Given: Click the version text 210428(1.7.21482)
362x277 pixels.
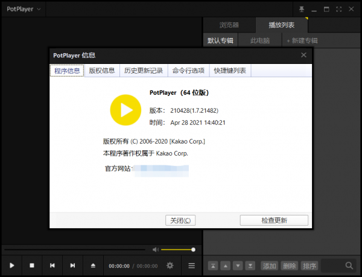Looking at the screenshot, I should (194, 110).
